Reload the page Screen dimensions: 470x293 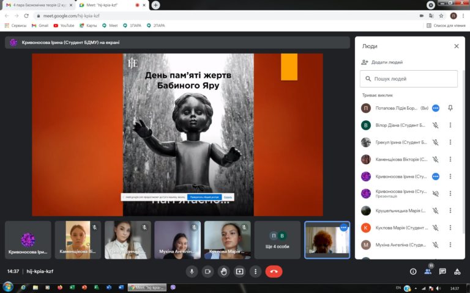[x=26, y=16]
